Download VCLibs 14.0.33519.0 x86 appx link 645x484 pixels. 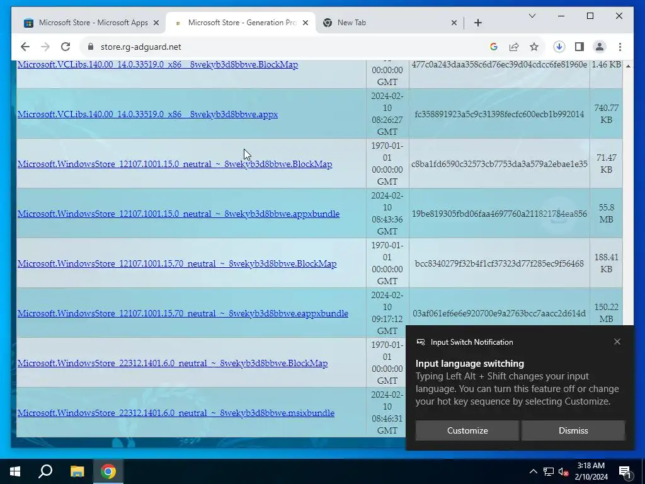[x=147, y=114]
